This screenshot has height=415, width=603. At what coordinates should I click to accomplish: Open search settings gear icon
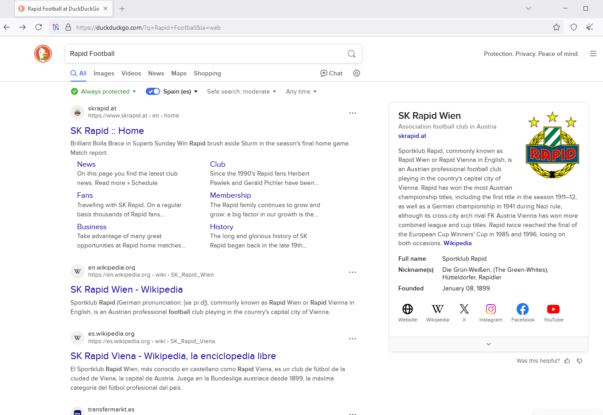357,73
